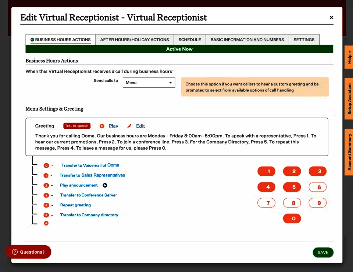The height and width of the screenshot is (272, 353).
Task: Toggle keypad number 9
Action: (318, 203)
